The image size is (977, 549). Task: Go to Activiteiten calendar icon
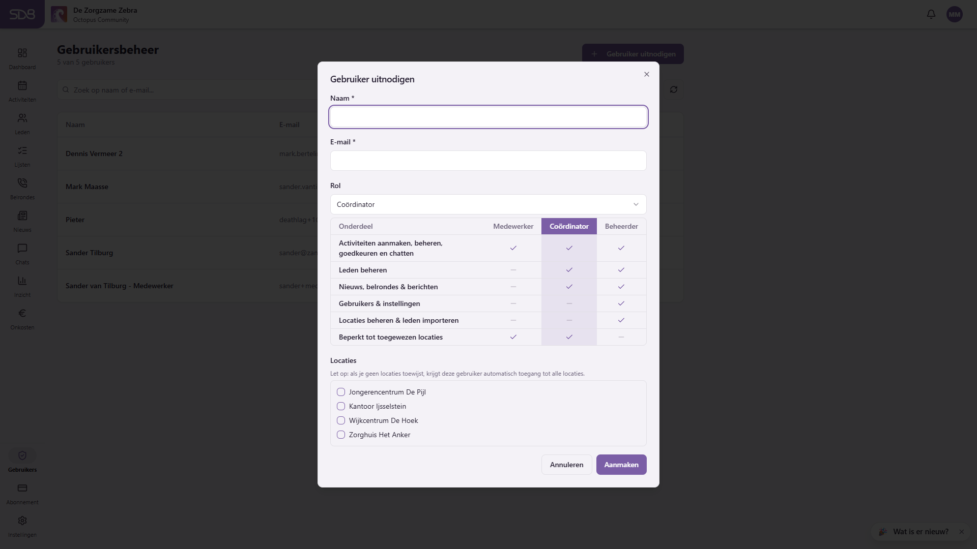[x=22, y=86]
